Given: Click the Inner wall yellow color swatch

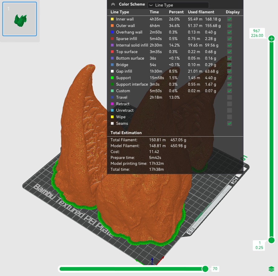Looking at the screenshot, I should (112, 19).
